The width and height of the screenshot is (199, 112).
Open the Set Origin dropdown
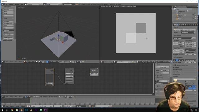pos(9,30)
